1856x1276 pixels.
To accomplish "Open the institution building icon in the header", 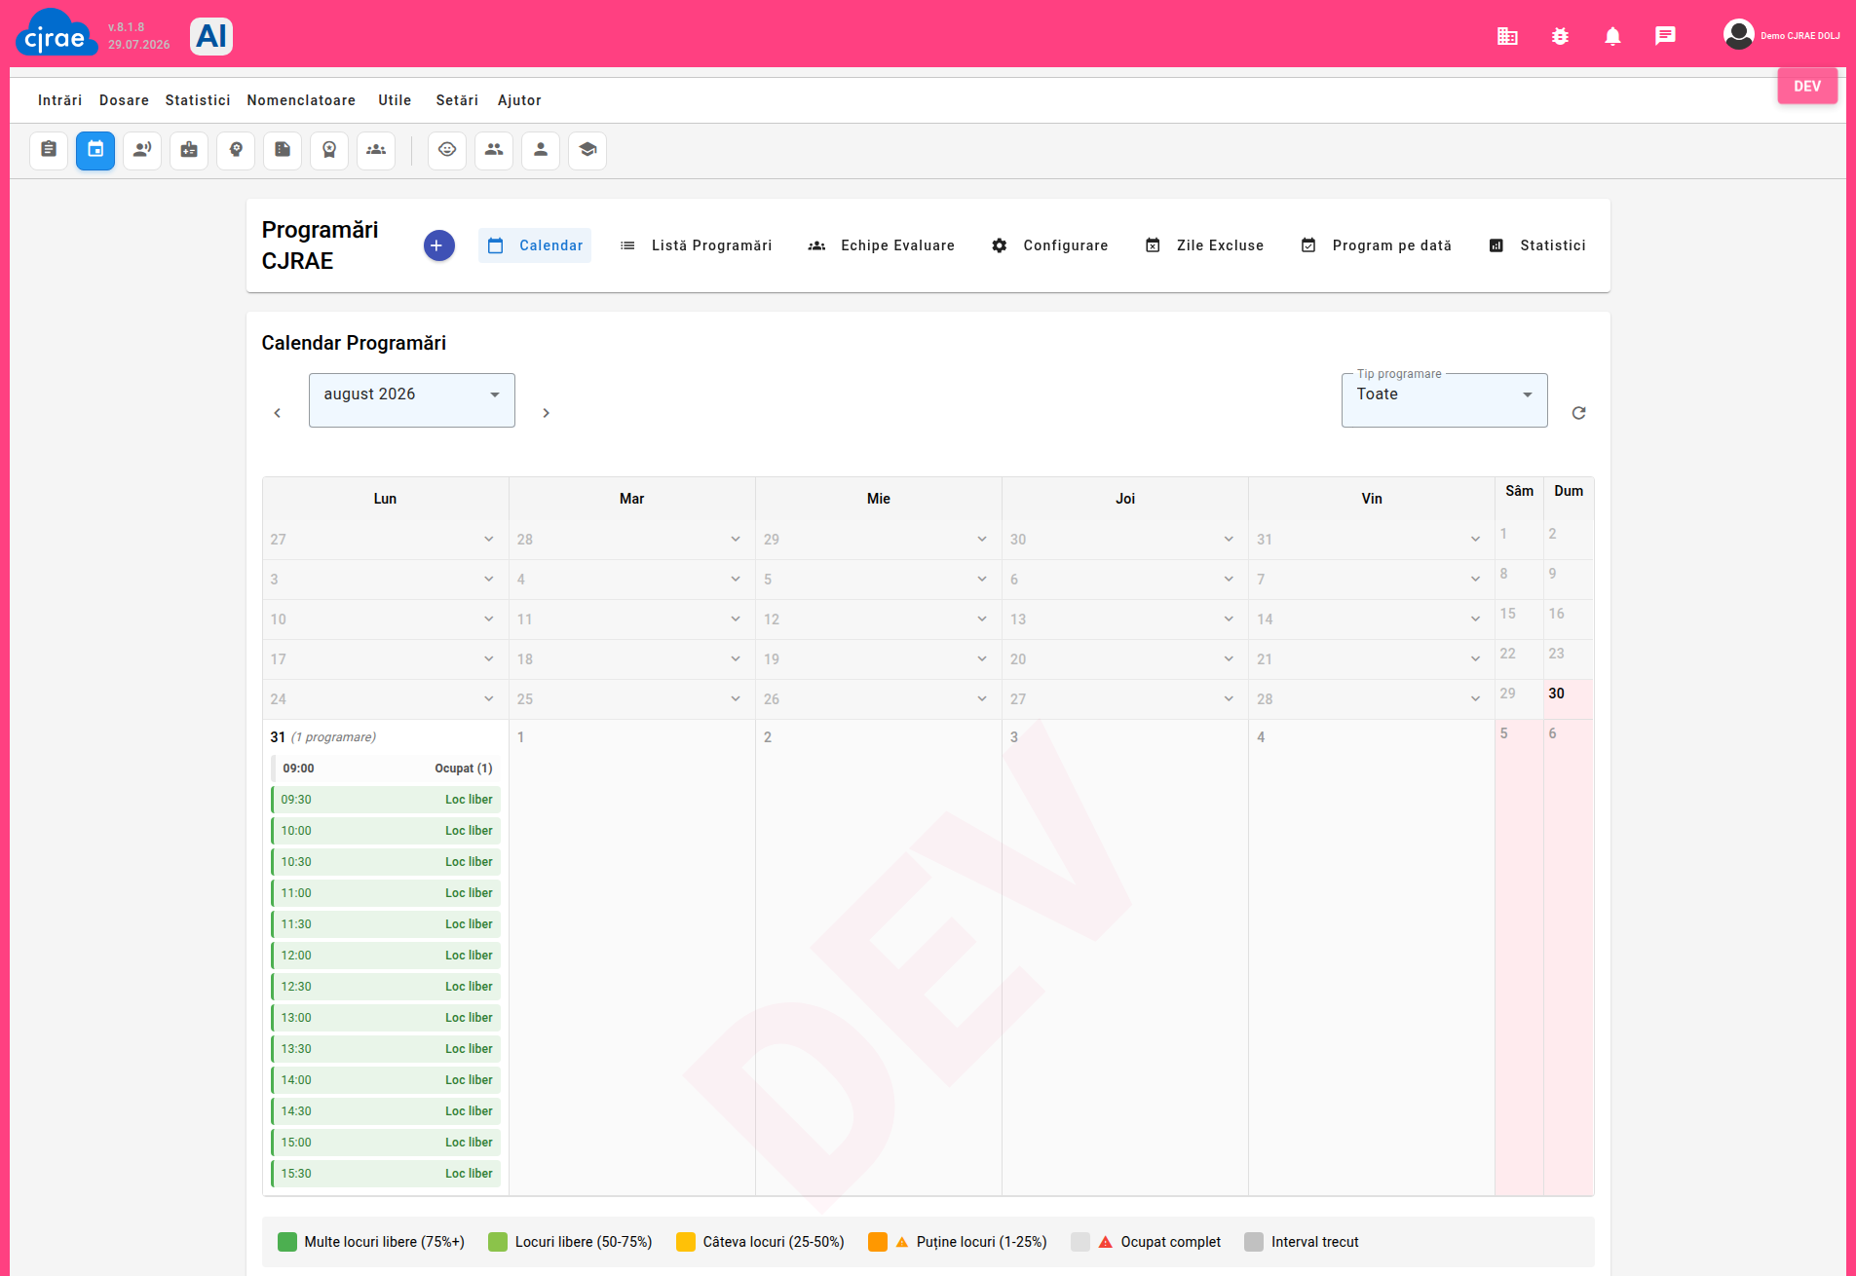I will click(1507, 36).
